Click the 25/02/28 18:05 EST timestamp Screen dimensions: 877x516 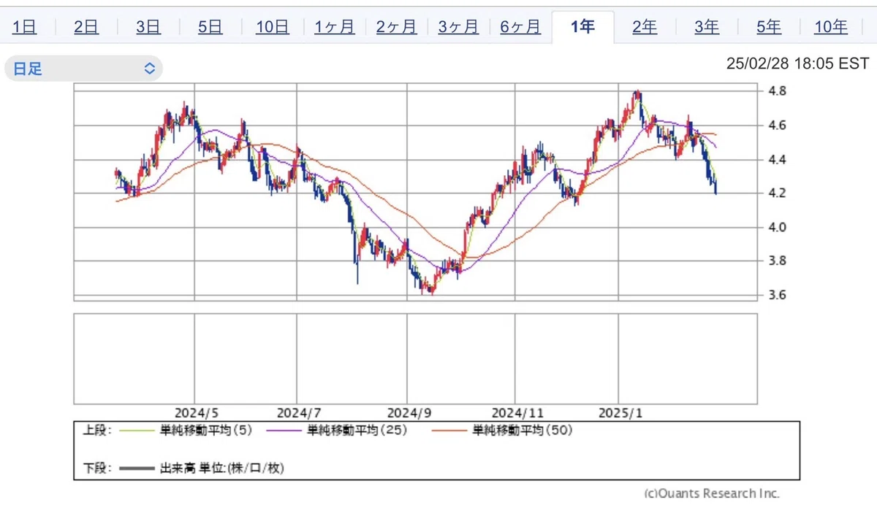point(797,63)
